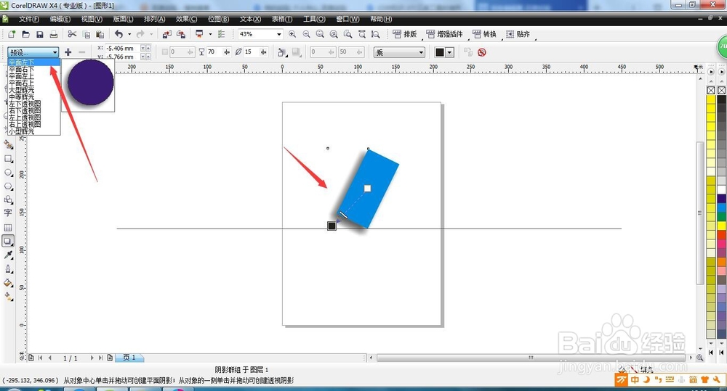This screenshot has width=727, height=391.
Task: Select the Fill bucket tool
Action: point(8,283)
